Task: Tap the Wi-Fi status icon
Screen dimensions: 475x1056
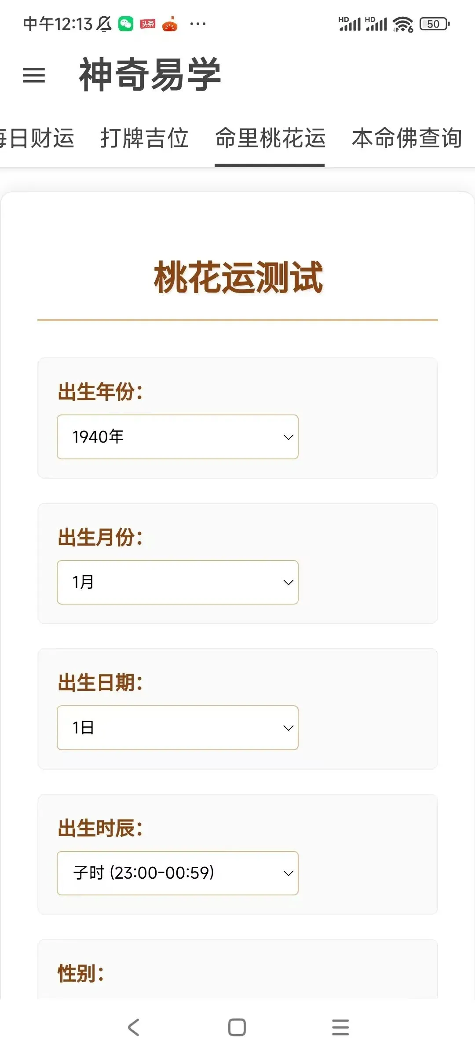Action: pos(403,24)
